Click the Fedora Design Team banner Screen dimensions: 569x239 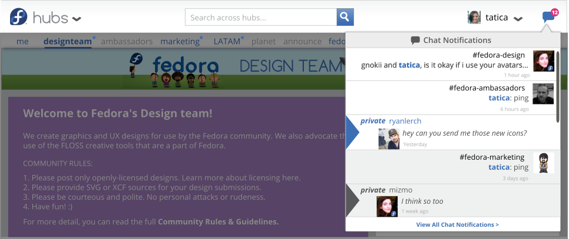click(173, 69)
